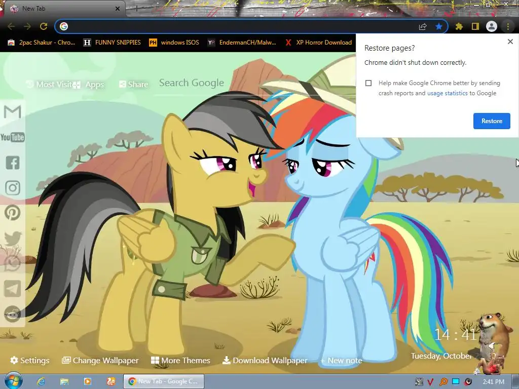Open Chrome's three-dot menu
This screenshot has height=389, width=519.
(x=508, y=26)
